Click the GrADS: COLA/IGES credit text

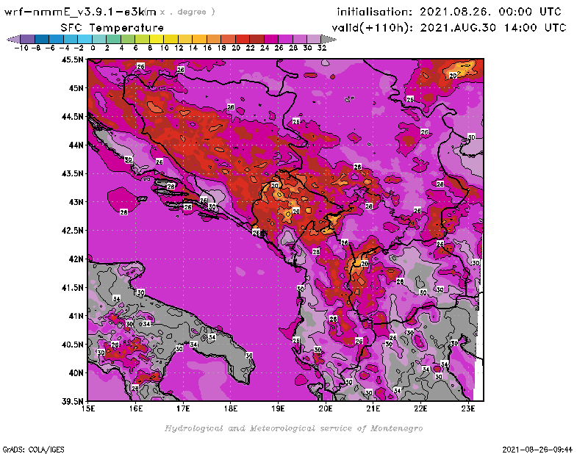pyautogui.click(x=33, y=450)
